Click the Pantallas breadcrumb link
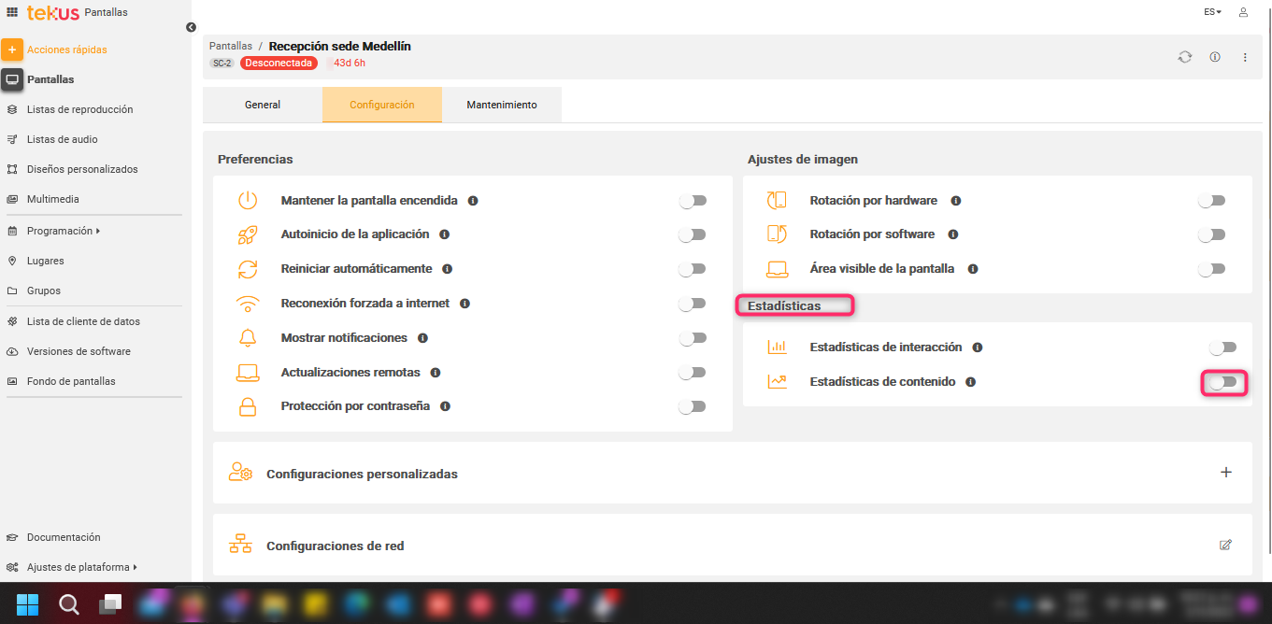 click(x=230, y=45)
